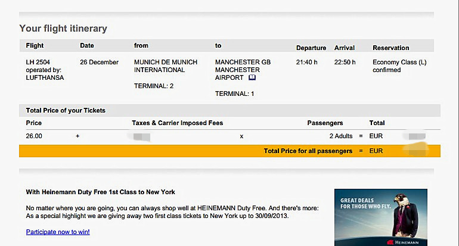Click the 'Your flight itinerary' heading
Screen dimensions: 459x246
pos(63,28)
